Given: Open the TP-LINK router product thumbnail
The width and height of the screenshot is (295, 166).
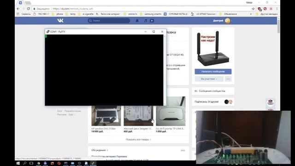Looking at the screenshot, I should click(x=171, y=111).
